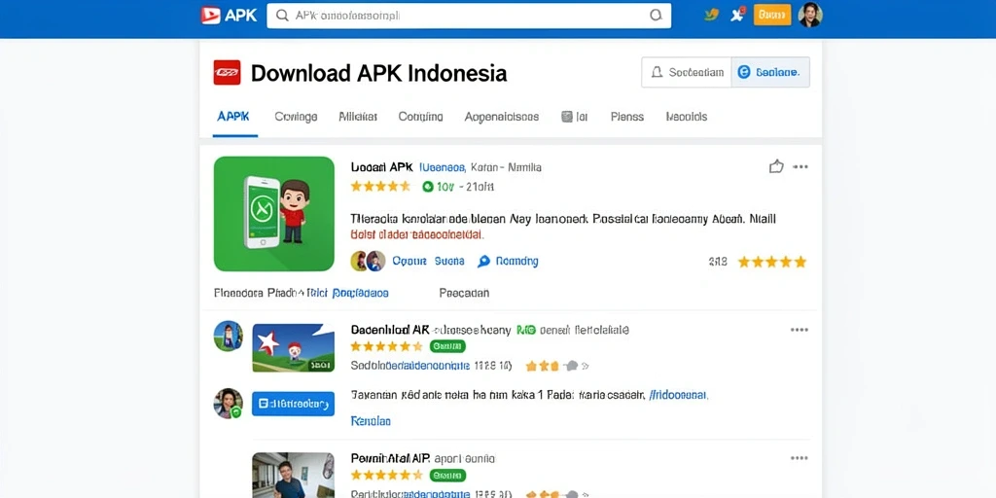Screen dimensions: 996x498
Task: Click the green badge in second listing title
Action: click(x=526, y=331)
